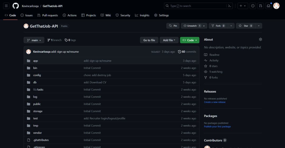Open latest commit message add: sign up w/resume
This screenshot has width=285, height=148.
click(65, 52)
